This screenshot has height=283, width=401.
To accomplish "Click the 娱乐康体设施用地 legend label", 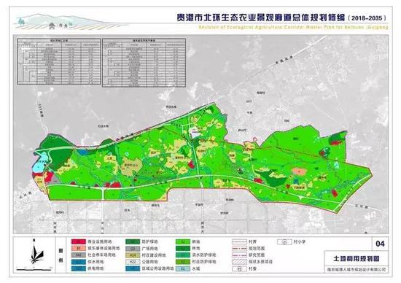I will click(x=104, y=249).
